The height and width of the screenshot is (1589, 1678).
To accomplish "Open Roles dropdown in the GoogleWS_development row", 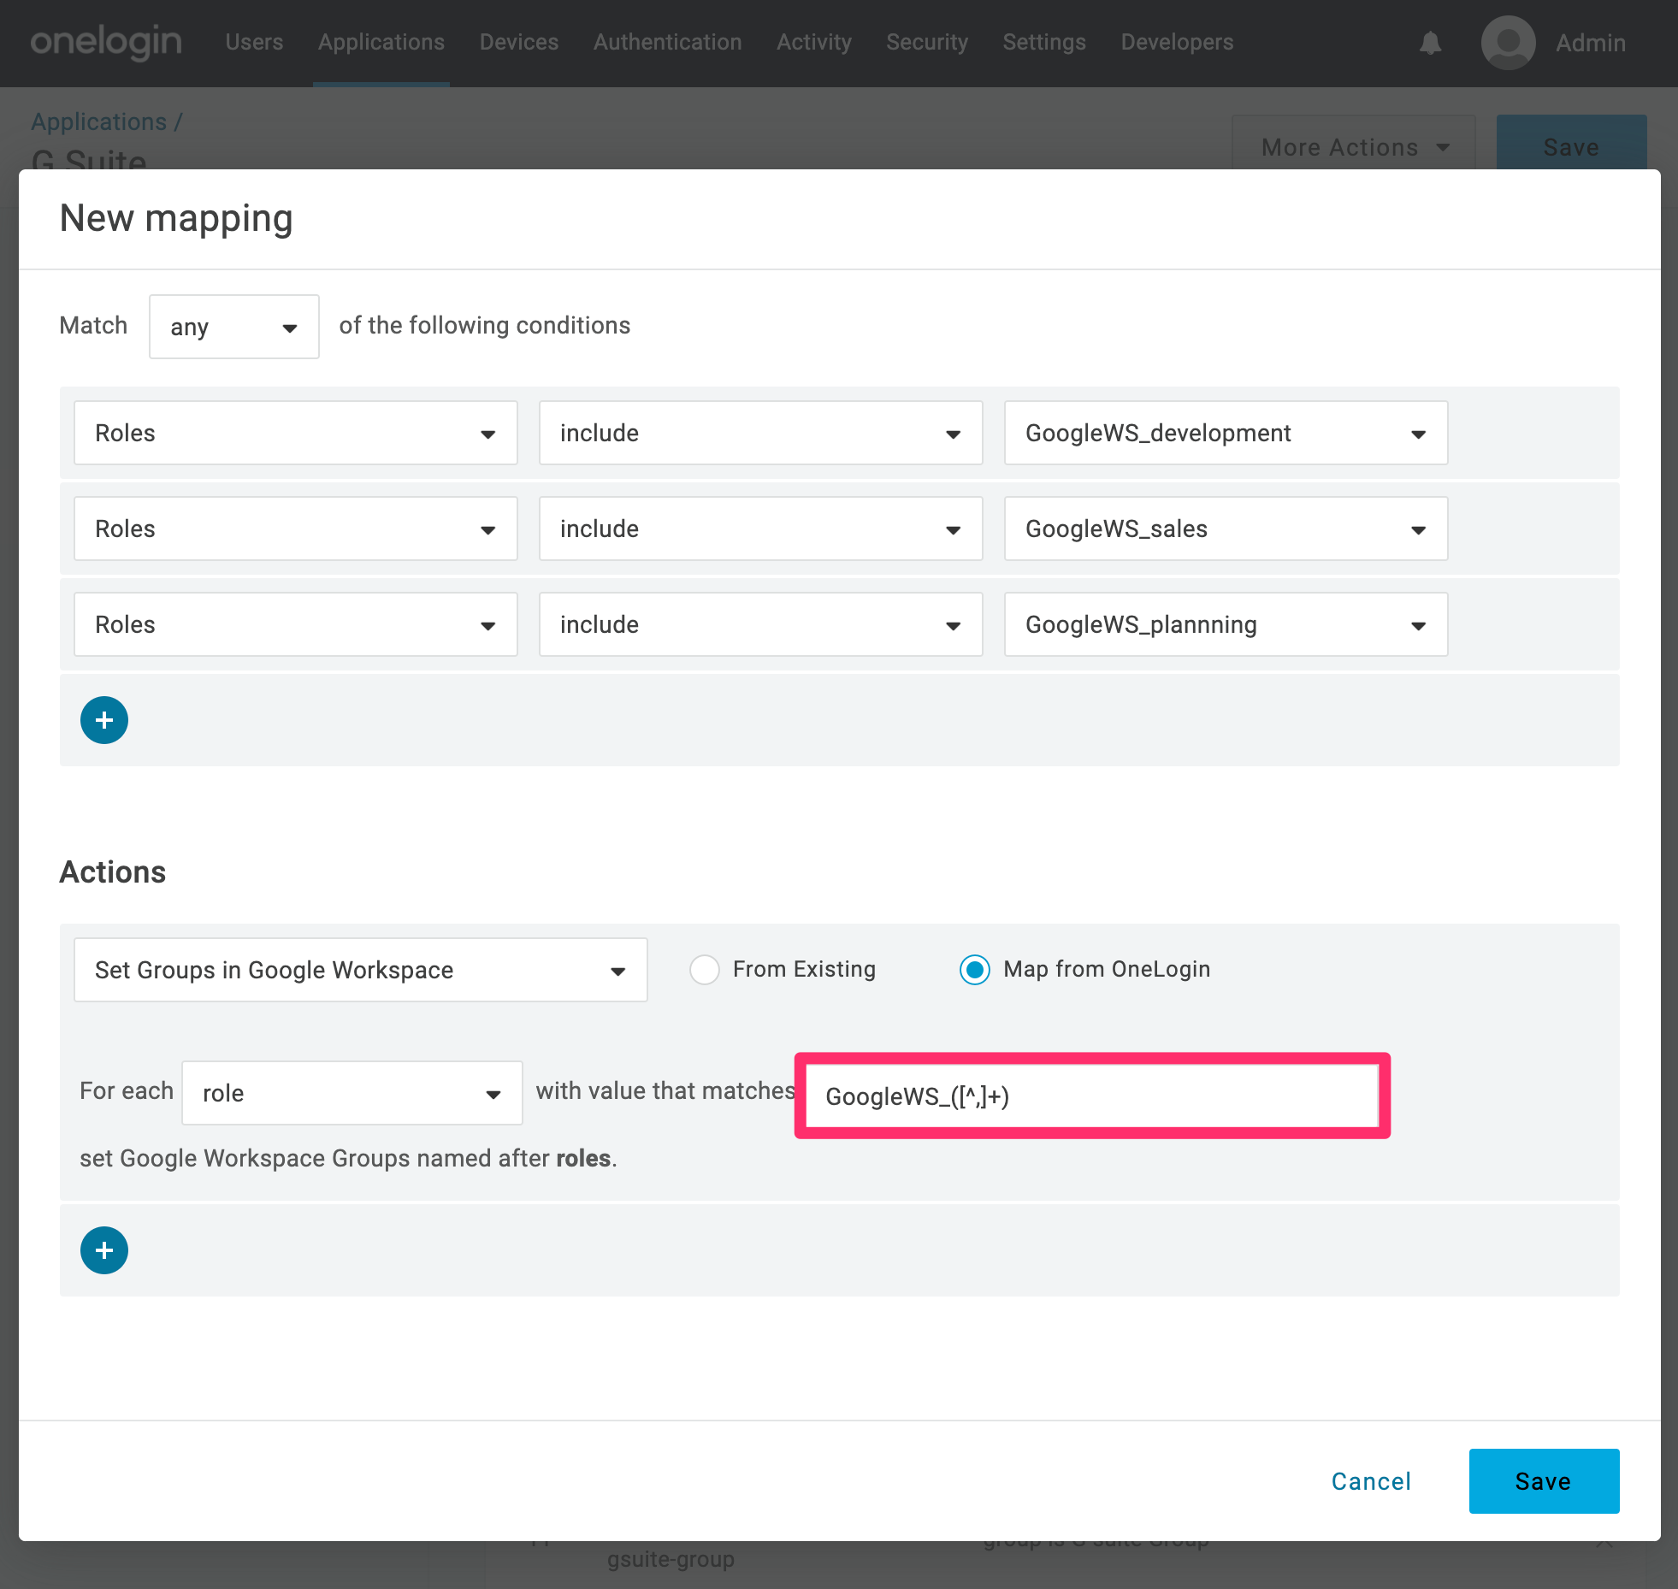I will (296, 433).
